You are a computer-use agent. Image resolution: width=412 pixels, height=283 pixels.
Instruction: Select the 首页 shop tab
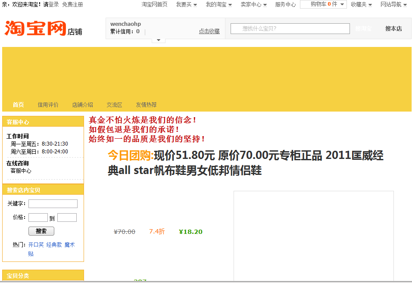[x=18, y=105]
